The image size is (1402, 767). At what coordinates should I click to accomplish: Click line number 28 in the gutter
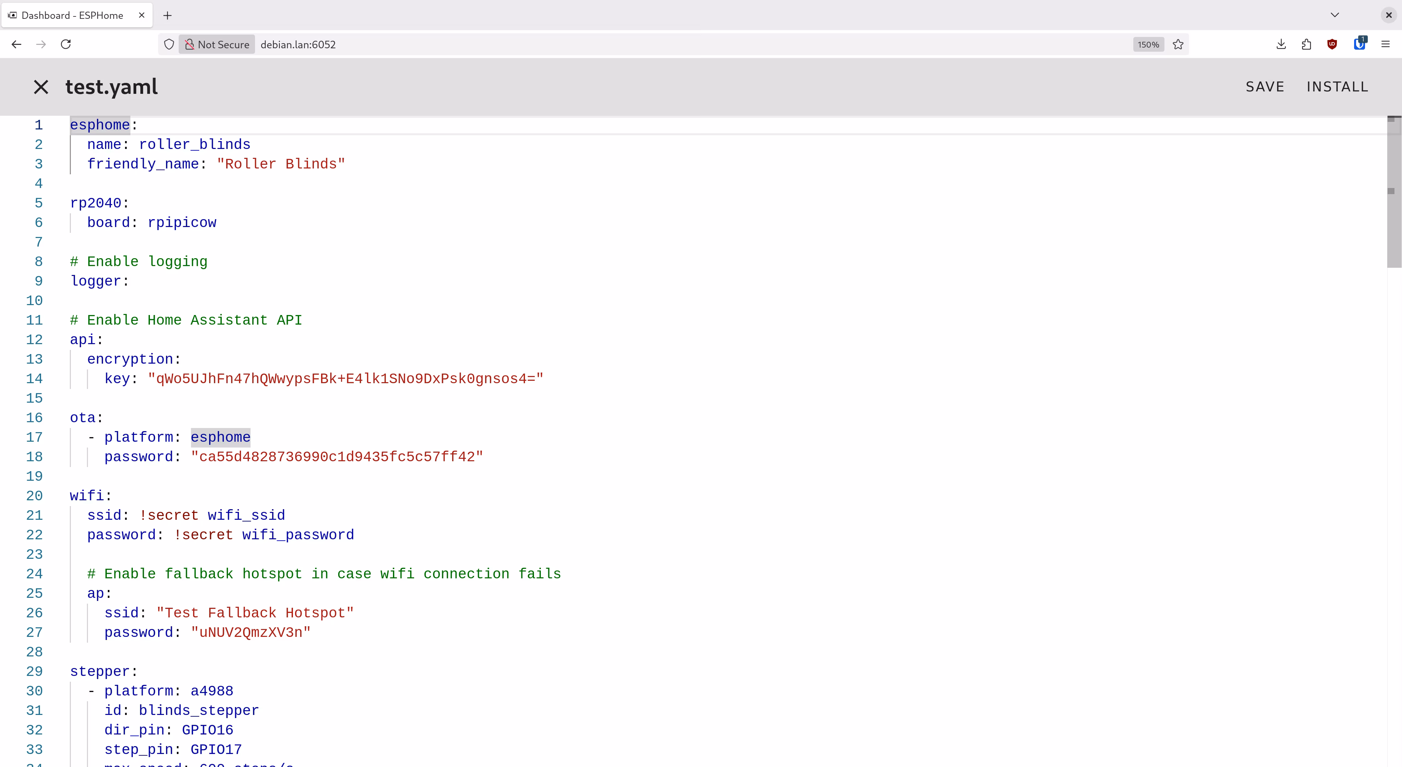(x=34, y=652)
